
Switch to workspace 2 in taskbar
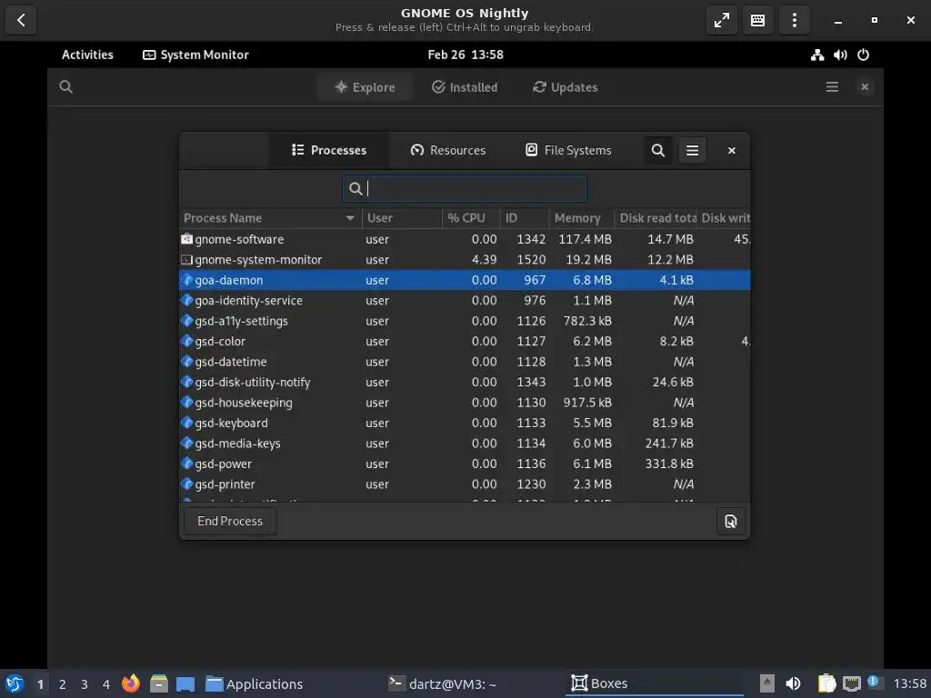[63, 684]
